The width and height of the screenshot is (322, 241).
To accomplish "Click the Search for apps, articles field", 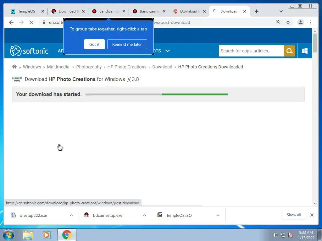I will pos(251,51).
